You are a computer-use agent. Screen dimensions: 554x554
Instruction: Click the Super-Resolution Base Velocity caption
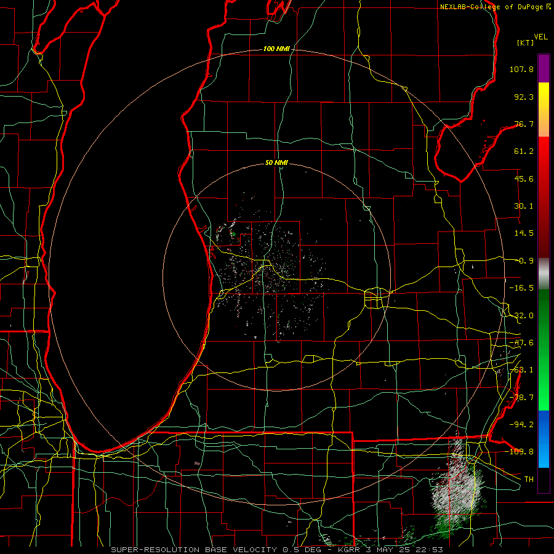click(276, 550)
